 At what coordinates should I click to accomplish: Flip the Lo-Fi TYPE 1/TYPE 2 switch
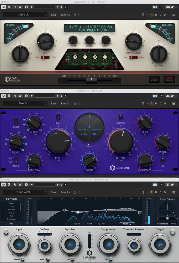45,57
